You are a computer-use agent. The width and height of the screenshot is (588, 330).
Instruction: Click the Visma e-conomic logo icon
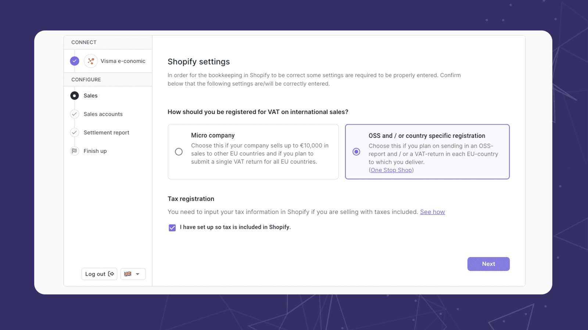click(91, 61)
